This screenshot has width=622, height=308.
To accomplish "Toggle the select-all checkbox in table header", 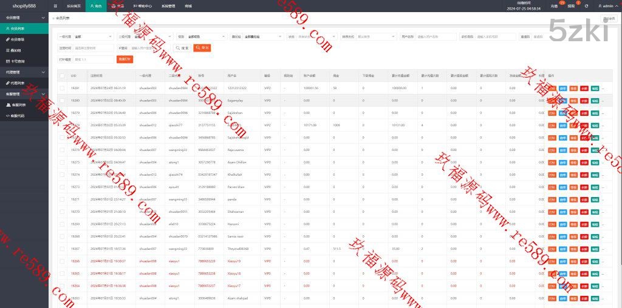I will (x=62, y=76).
